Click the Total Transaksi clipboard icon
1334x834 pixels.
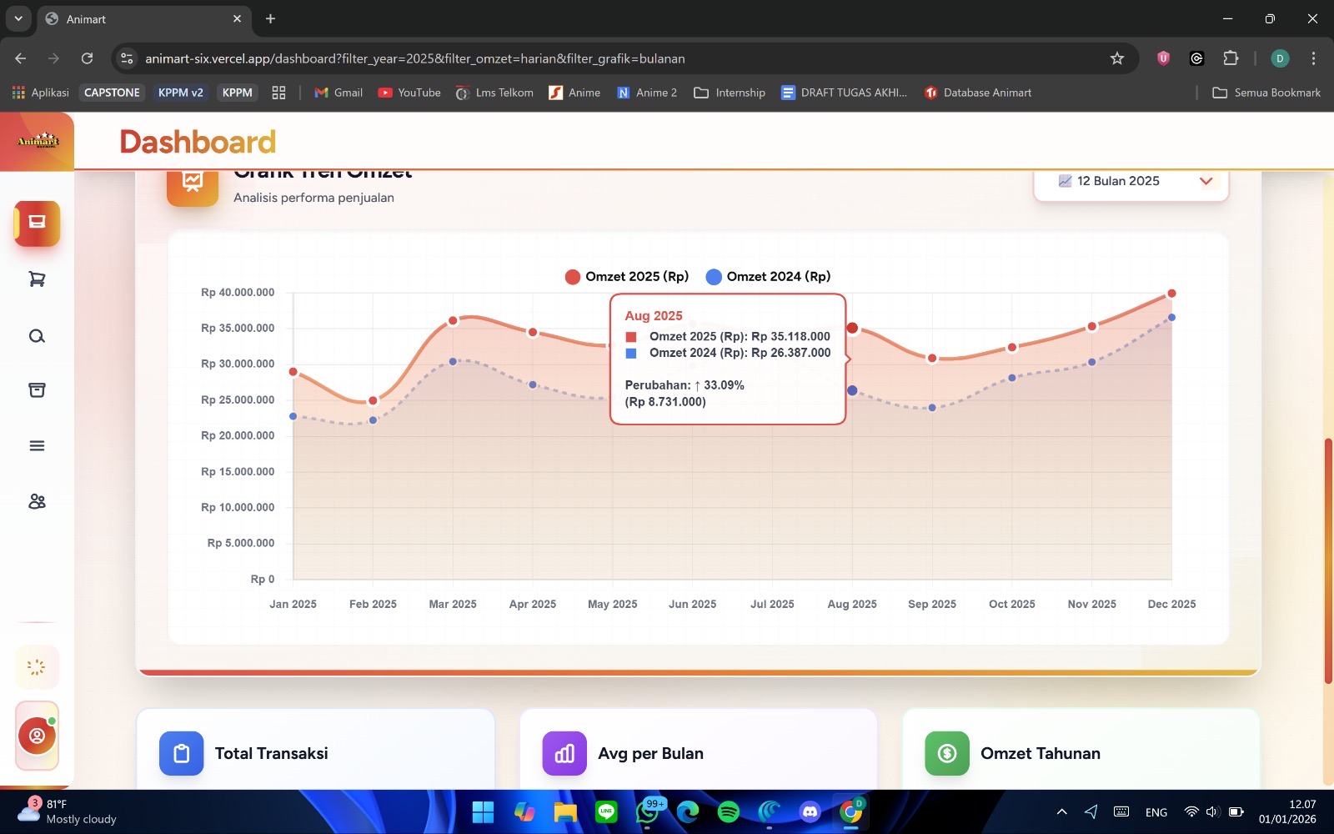click(182, 754)
